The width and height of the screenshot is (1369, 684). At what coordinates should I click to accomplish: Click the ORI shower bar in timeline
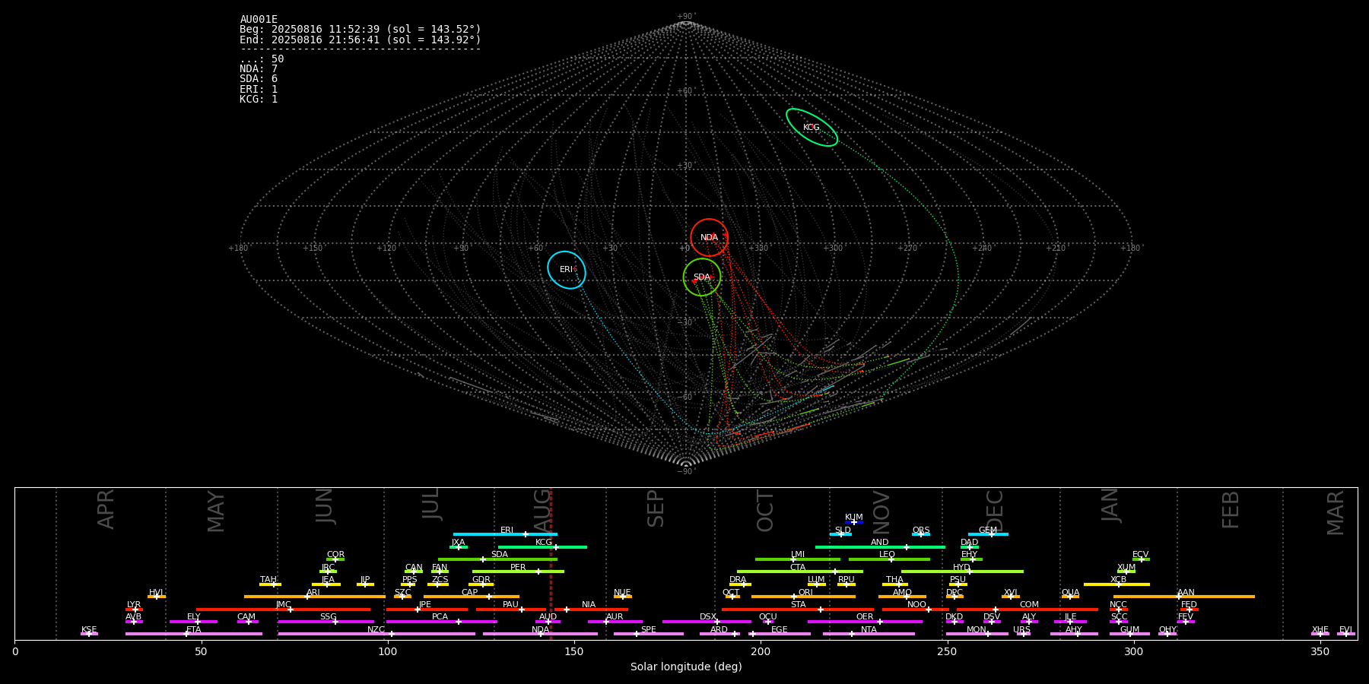tap(803, 597)
